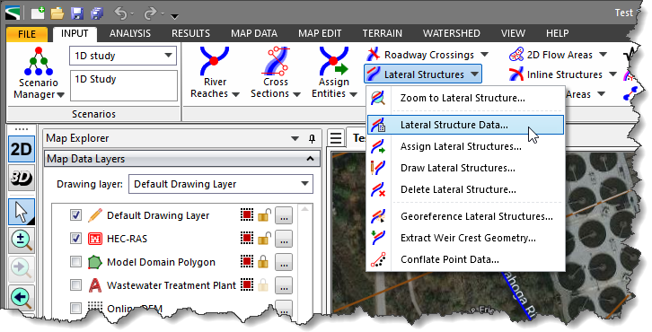Switch to 3D view mode
This screenshot has width=652, height=332.
(22, 179)
